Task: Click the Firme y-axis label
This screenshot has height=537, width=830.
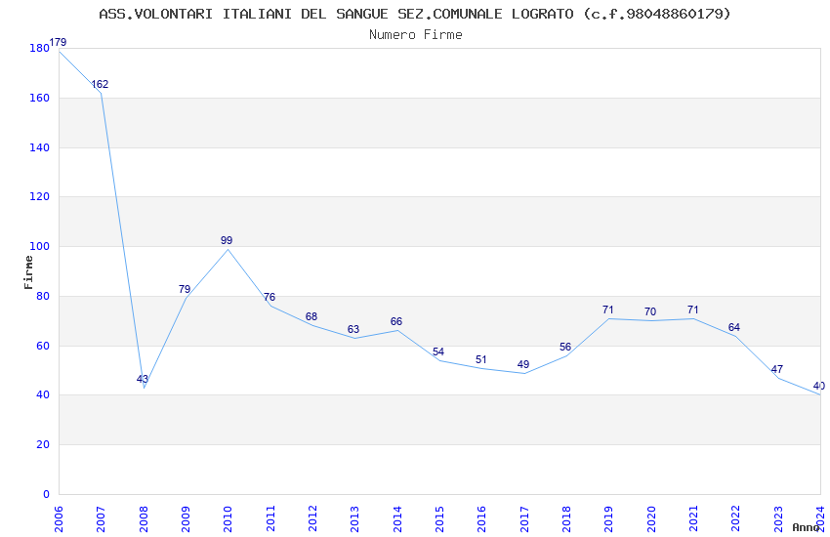Action: [x=28, y=271]
